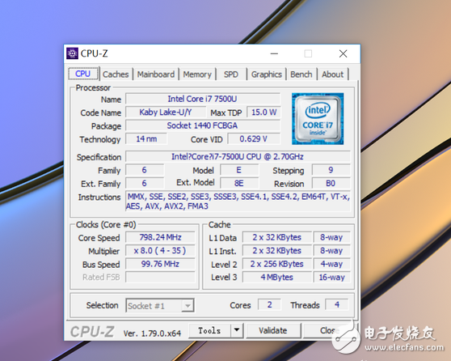Image resolution: width=451 pixels, height=361 pixels.
Task: Click the Kaby Lake-U/Y code name value
Action: 166,112
